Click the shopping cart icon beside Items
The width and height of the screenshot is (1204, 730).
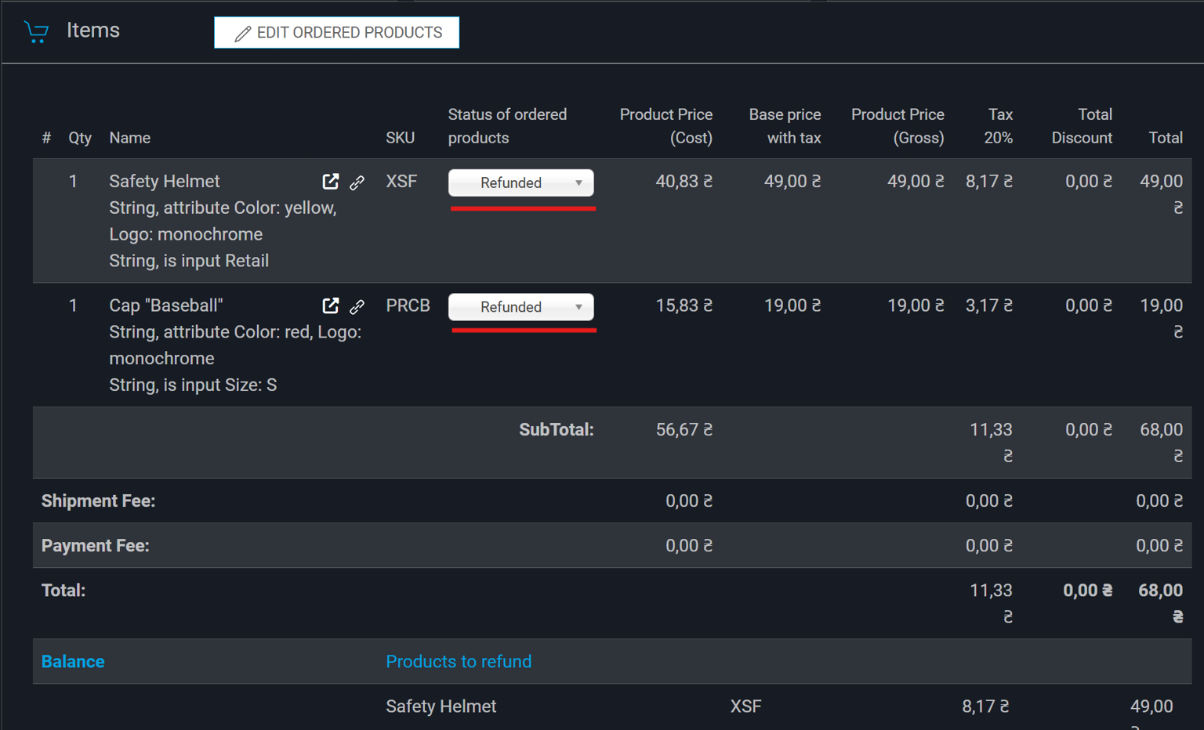tap(36, 31)
